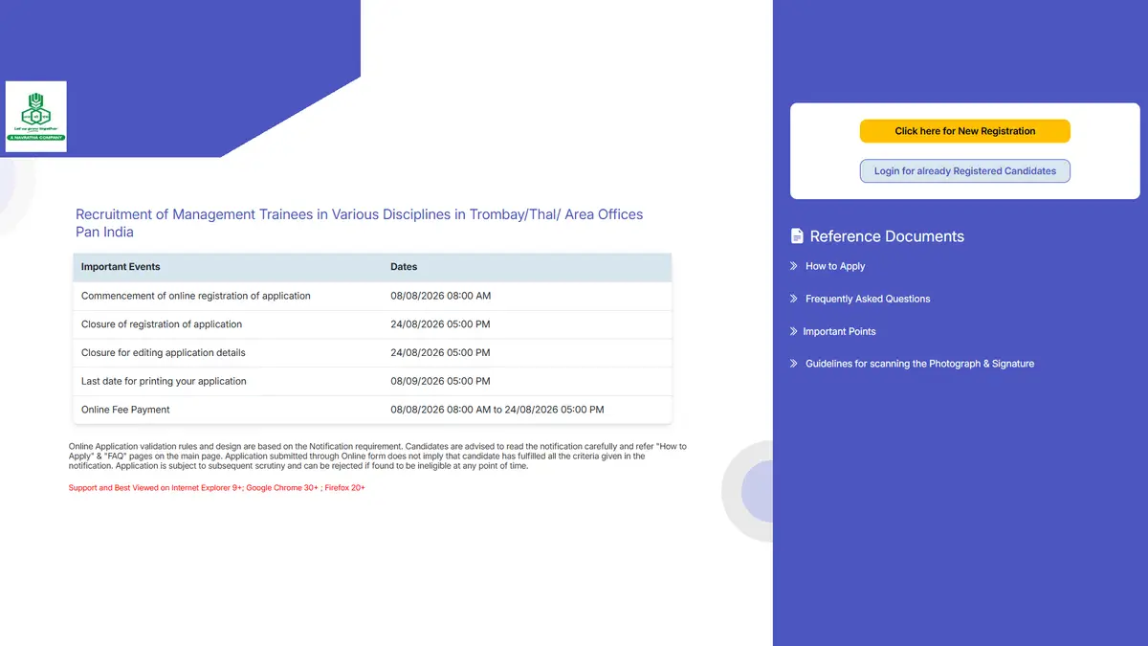Select Closure for editing application details text
The height and width of the screenshot is (646, 1148).
coord(164,352)
